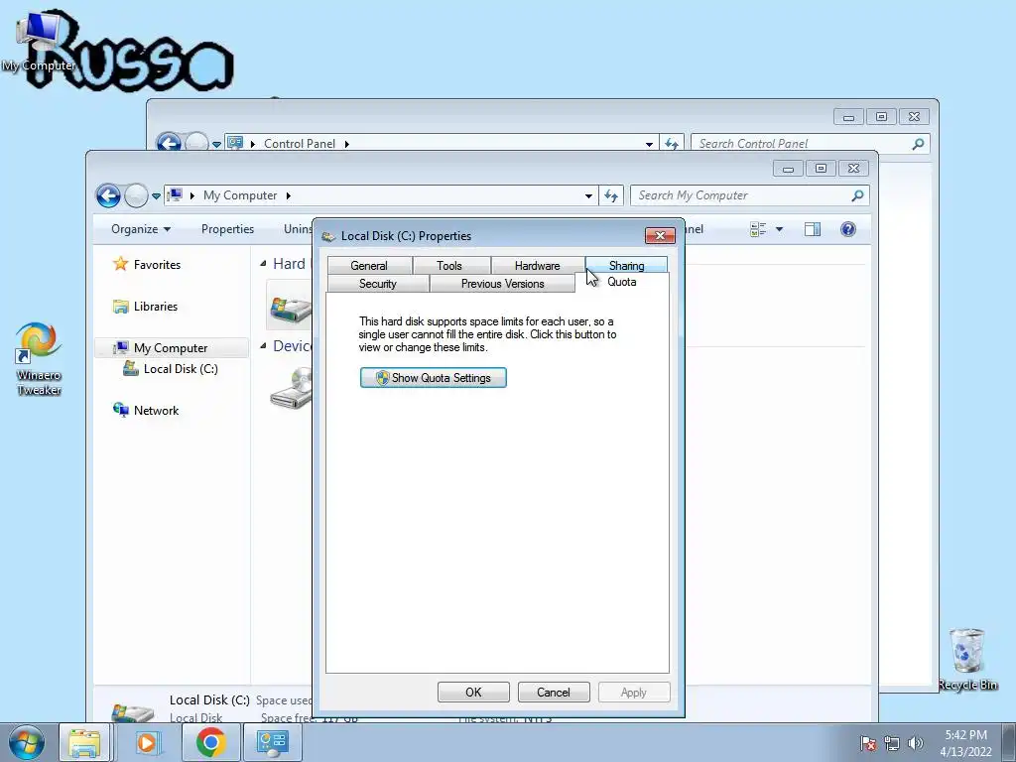Open recent pages dropdown in Control Panel window
The image size is (1016, 762).
(x=216, y=144)
